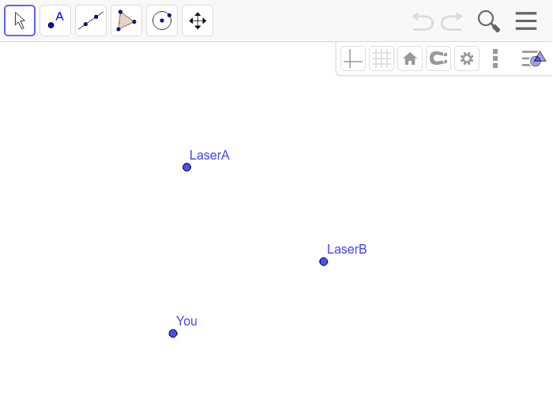Viewport: 553px width, 395px height.
Task: Click the You label text
Action: [186, 321]
